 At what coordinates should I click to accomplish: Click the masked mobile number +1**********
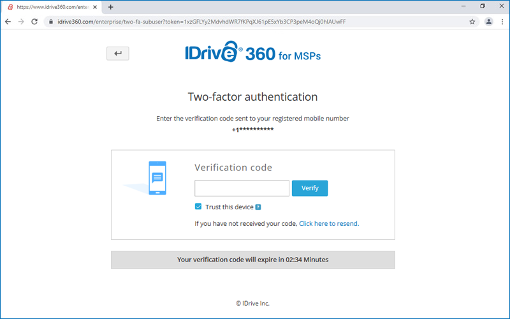coord(252,130)
